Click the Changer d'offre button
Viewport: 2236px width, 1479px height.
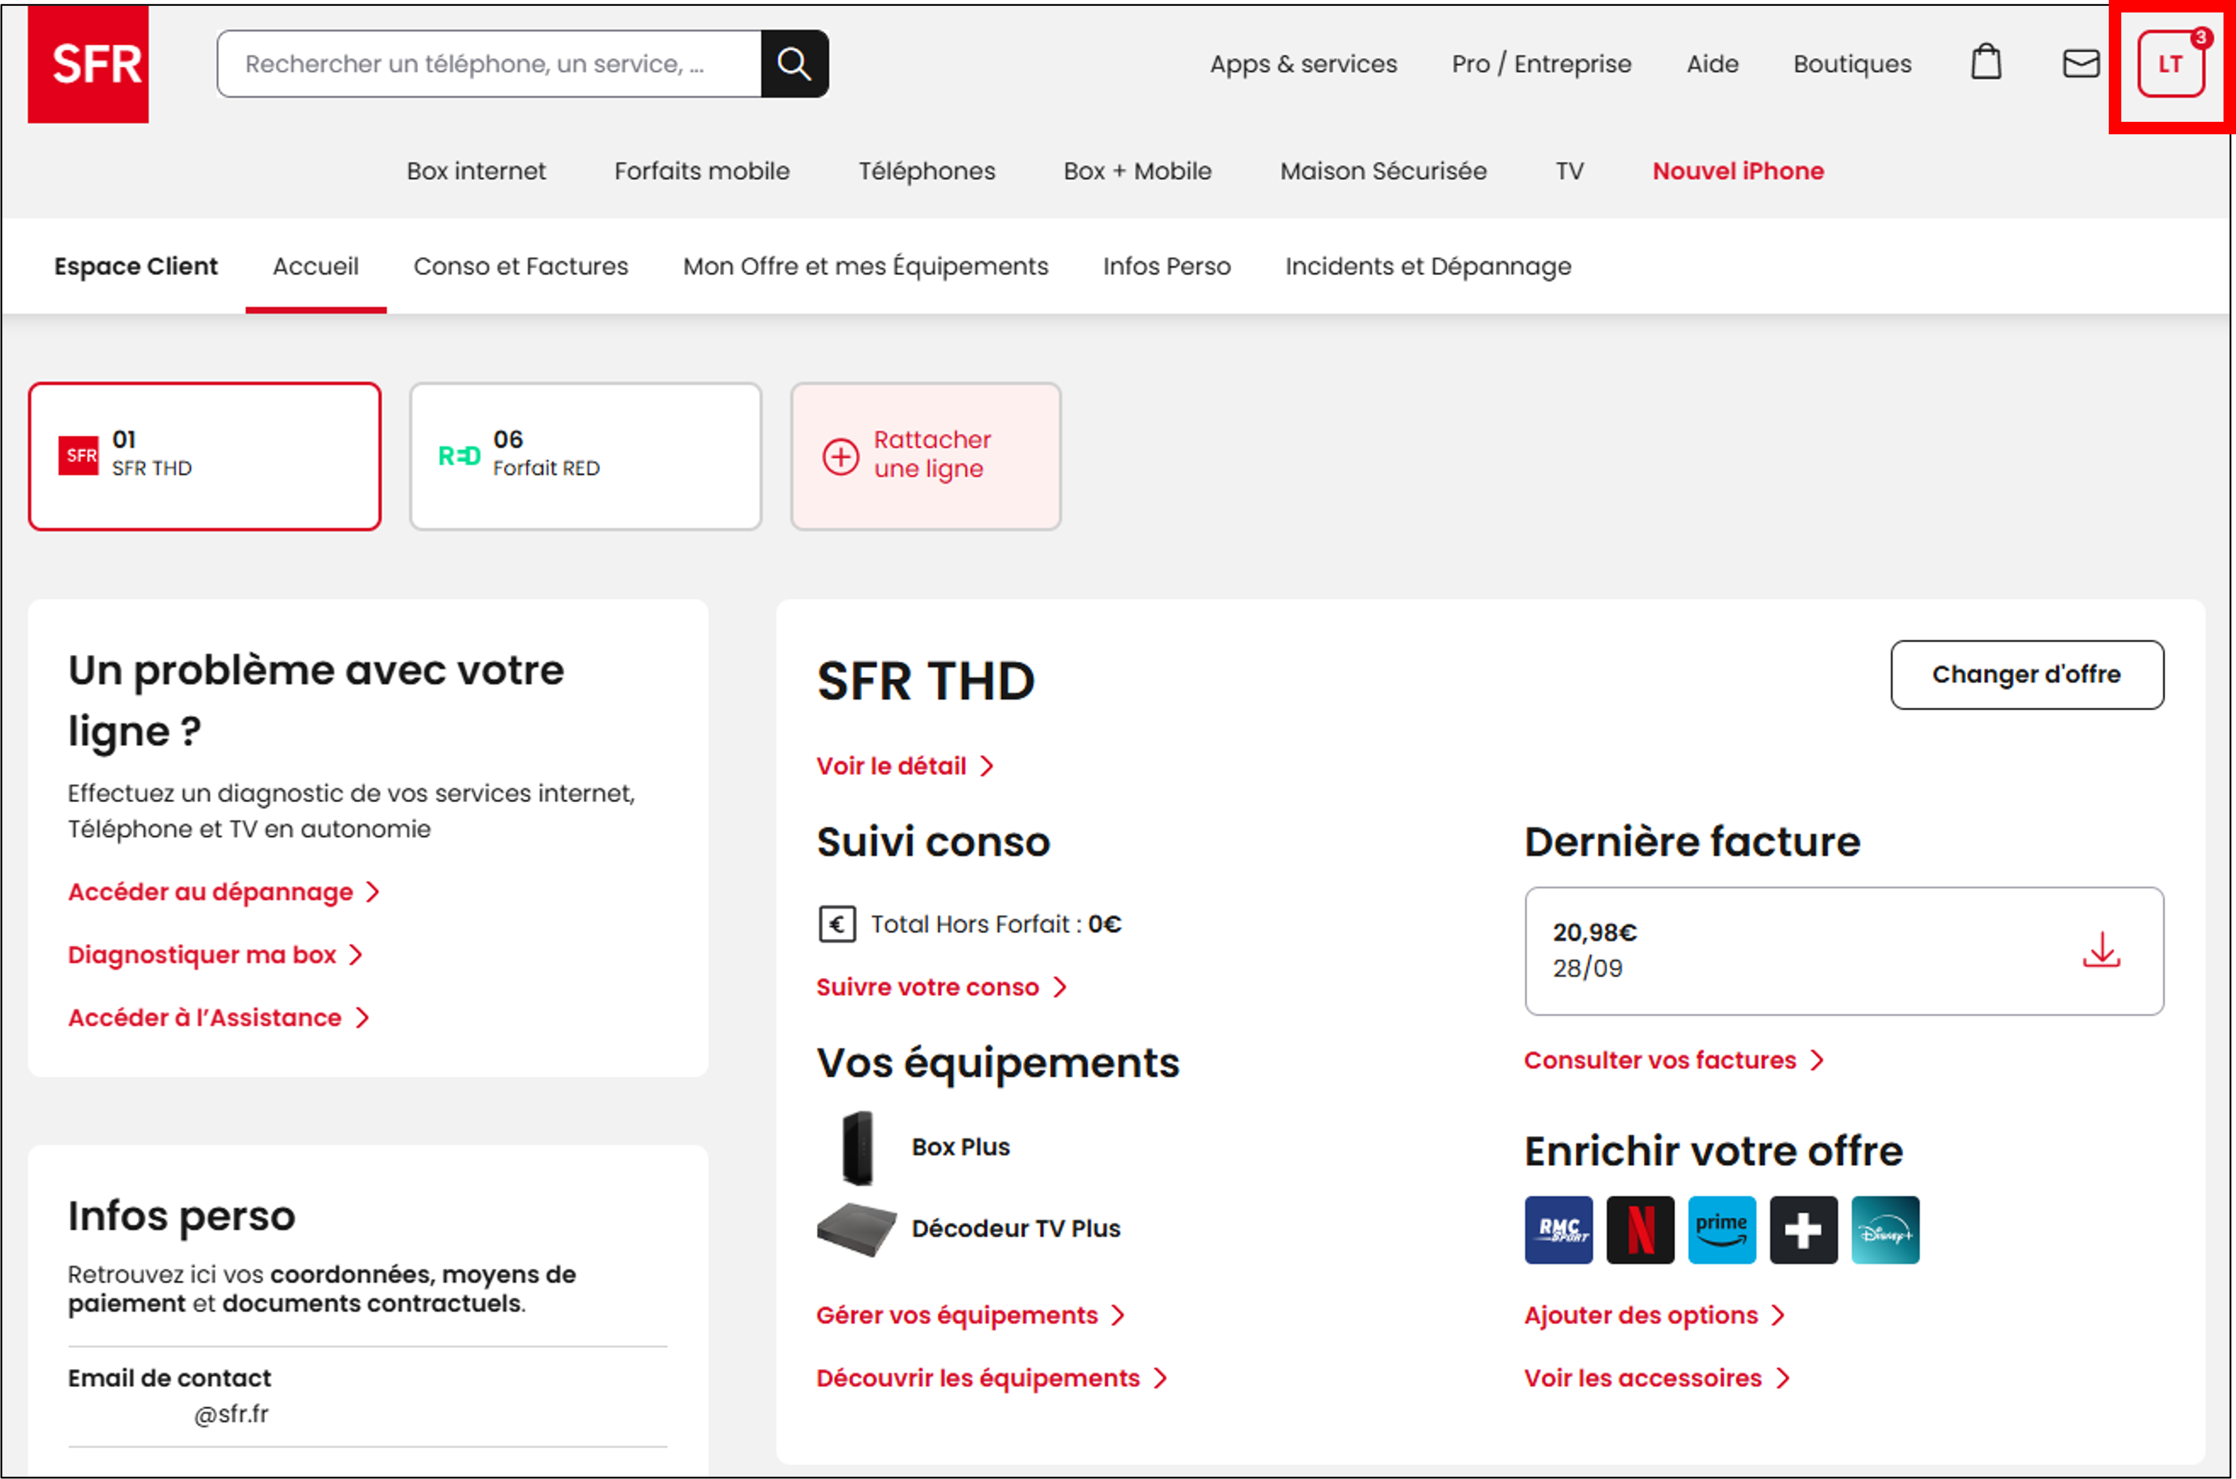coord(2027,674)
